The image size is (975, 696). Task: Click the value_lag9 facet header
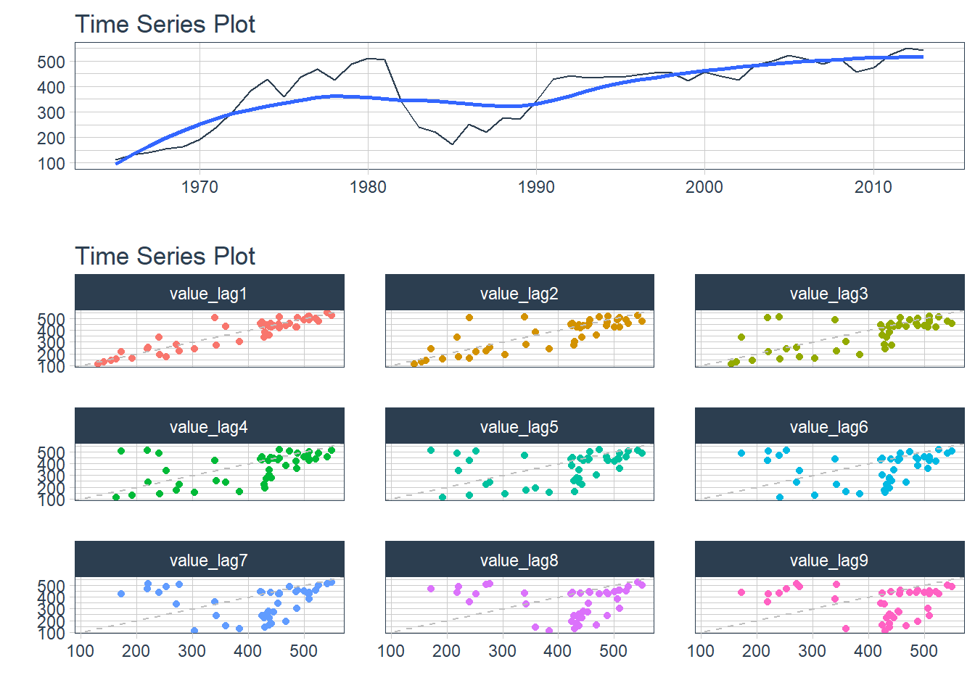click(x=829, y=560)
